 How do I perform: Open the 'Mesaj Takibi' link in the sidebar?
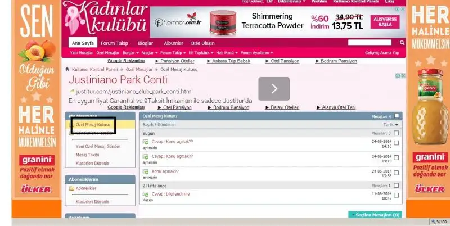click(x=87, y=155)
